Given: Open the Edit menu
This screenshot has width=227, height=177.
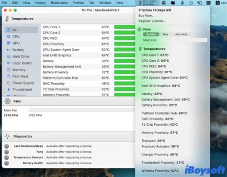Looking at the screenshot, I should click(15, 3).
